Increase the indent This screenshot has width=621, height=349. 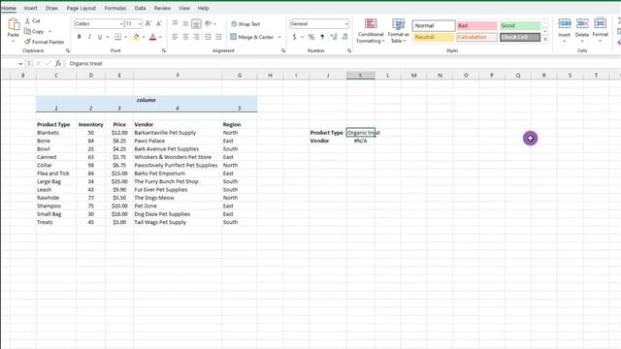218,37
